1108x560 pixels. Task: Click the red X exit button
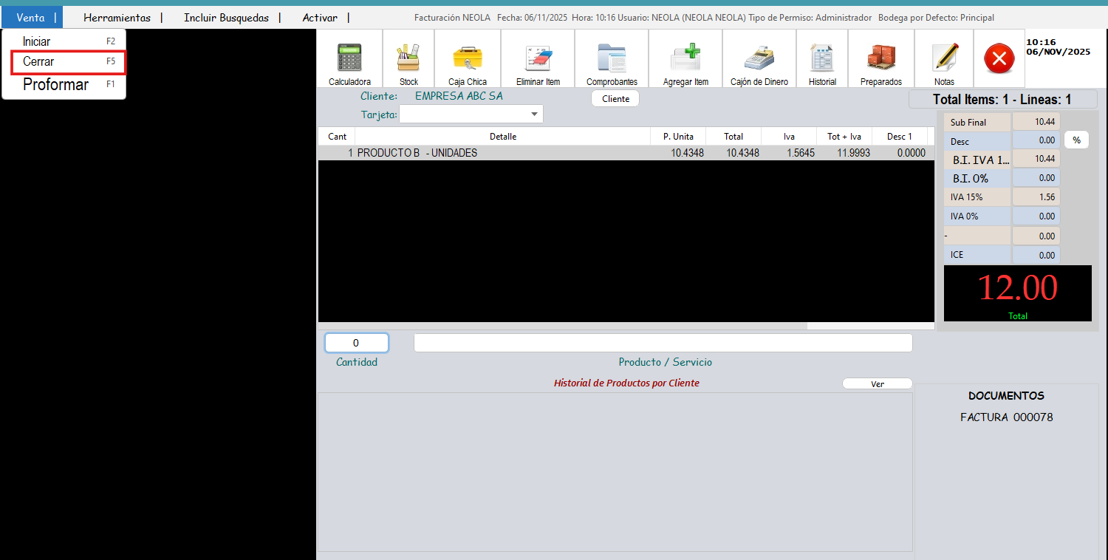point(999,58)
